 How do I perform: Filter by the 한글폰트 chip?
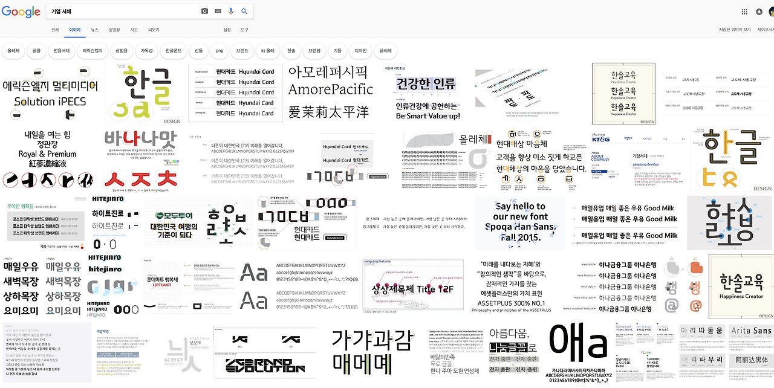pos(174,51)
